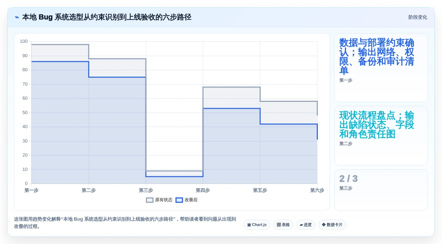Click the 第二步 x-axis label
The width and height of the screenshot is (442, 244).
point(89,190)
